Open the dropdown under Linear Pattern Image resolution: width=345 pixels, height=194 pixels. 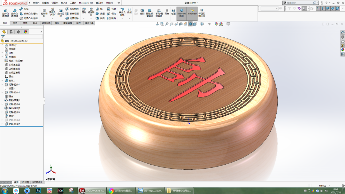(x=91, y=19)
